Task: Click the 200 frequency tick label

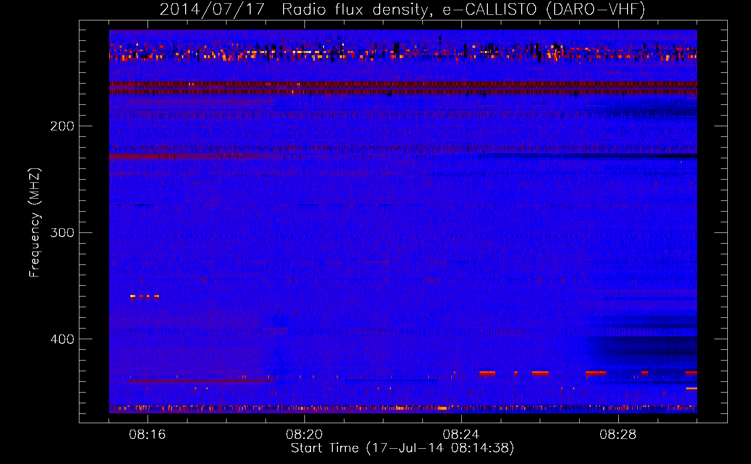Action: (62, 126)
